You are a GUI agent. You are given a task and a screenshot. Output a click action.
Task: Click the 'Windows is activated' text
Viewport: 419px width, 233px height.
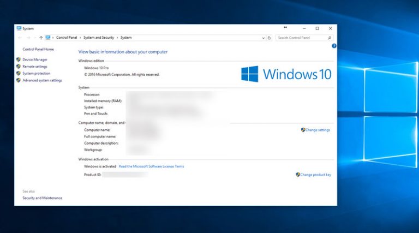click(x=100, y=166)
